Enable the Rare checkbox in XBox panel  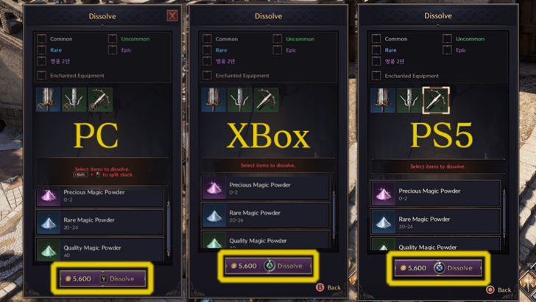[x=207, y=50]
